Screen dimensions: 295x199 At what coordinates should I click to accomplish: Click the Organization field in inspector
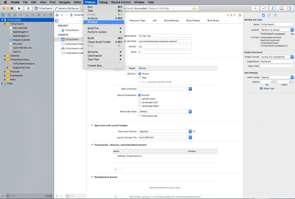click(277, 62)
